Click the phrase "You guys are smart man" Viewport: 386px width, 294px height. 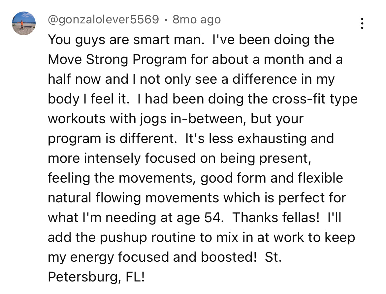coord(124,40)
